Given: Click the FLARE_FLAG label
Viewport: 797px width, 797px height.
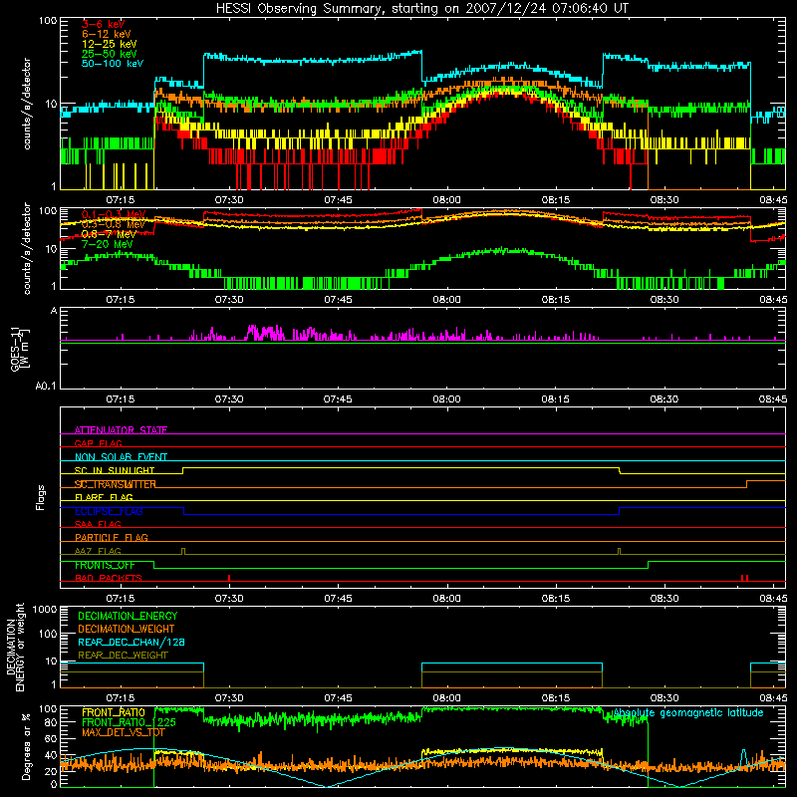Looking at the screenshot, I should [x=104, y=497].
